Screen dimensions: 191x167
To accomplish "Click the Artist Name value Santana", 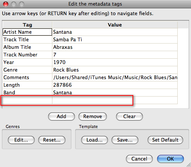I will [x=115, y=32].
